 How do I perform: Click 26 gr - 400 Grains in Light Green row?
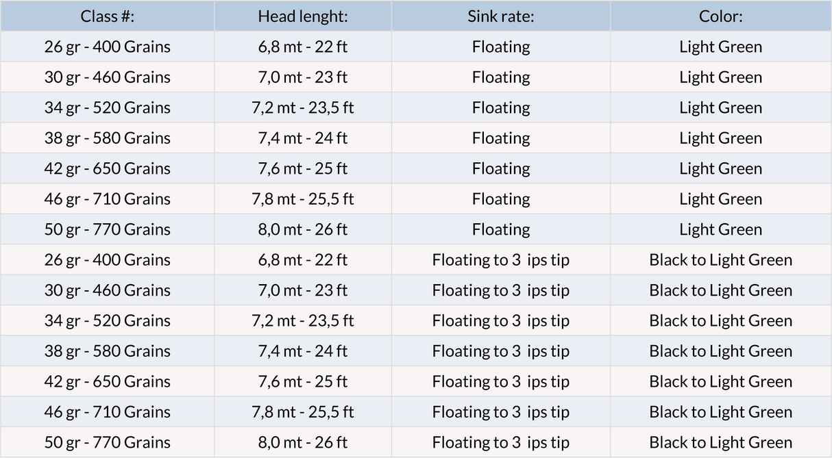[107, 47]
